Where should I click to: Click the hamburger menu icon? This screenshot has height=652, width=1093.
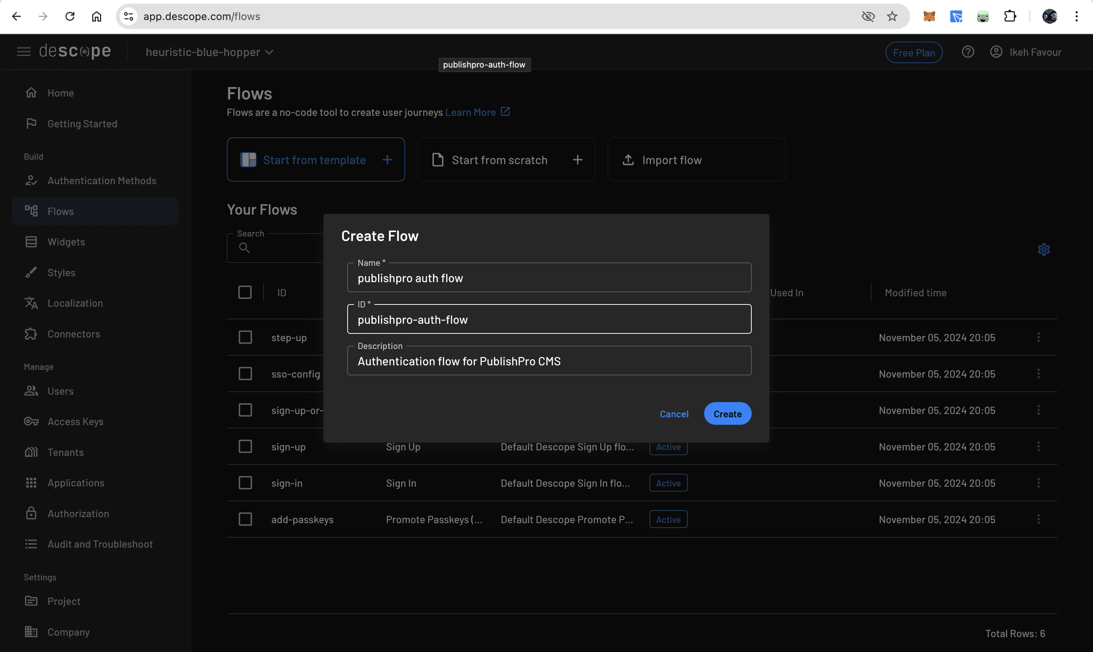pyautogui.click(x=24, y=52)
